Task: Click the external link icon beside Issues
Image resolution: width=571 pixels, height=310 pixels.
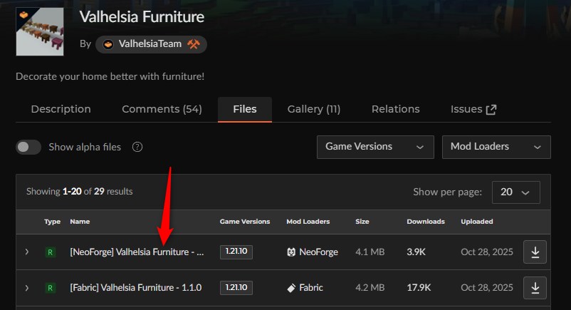Action: (x=491, y=110)
